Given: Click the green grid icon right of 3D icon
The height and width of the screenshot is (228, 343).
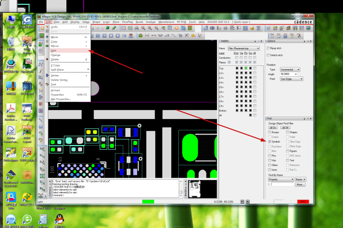Looking at the screenshot, I should (x=190, y=28).
